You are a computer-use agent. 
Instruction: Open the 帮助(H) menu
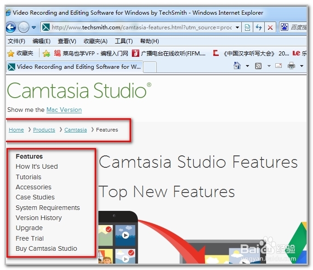tap(149, 41)
